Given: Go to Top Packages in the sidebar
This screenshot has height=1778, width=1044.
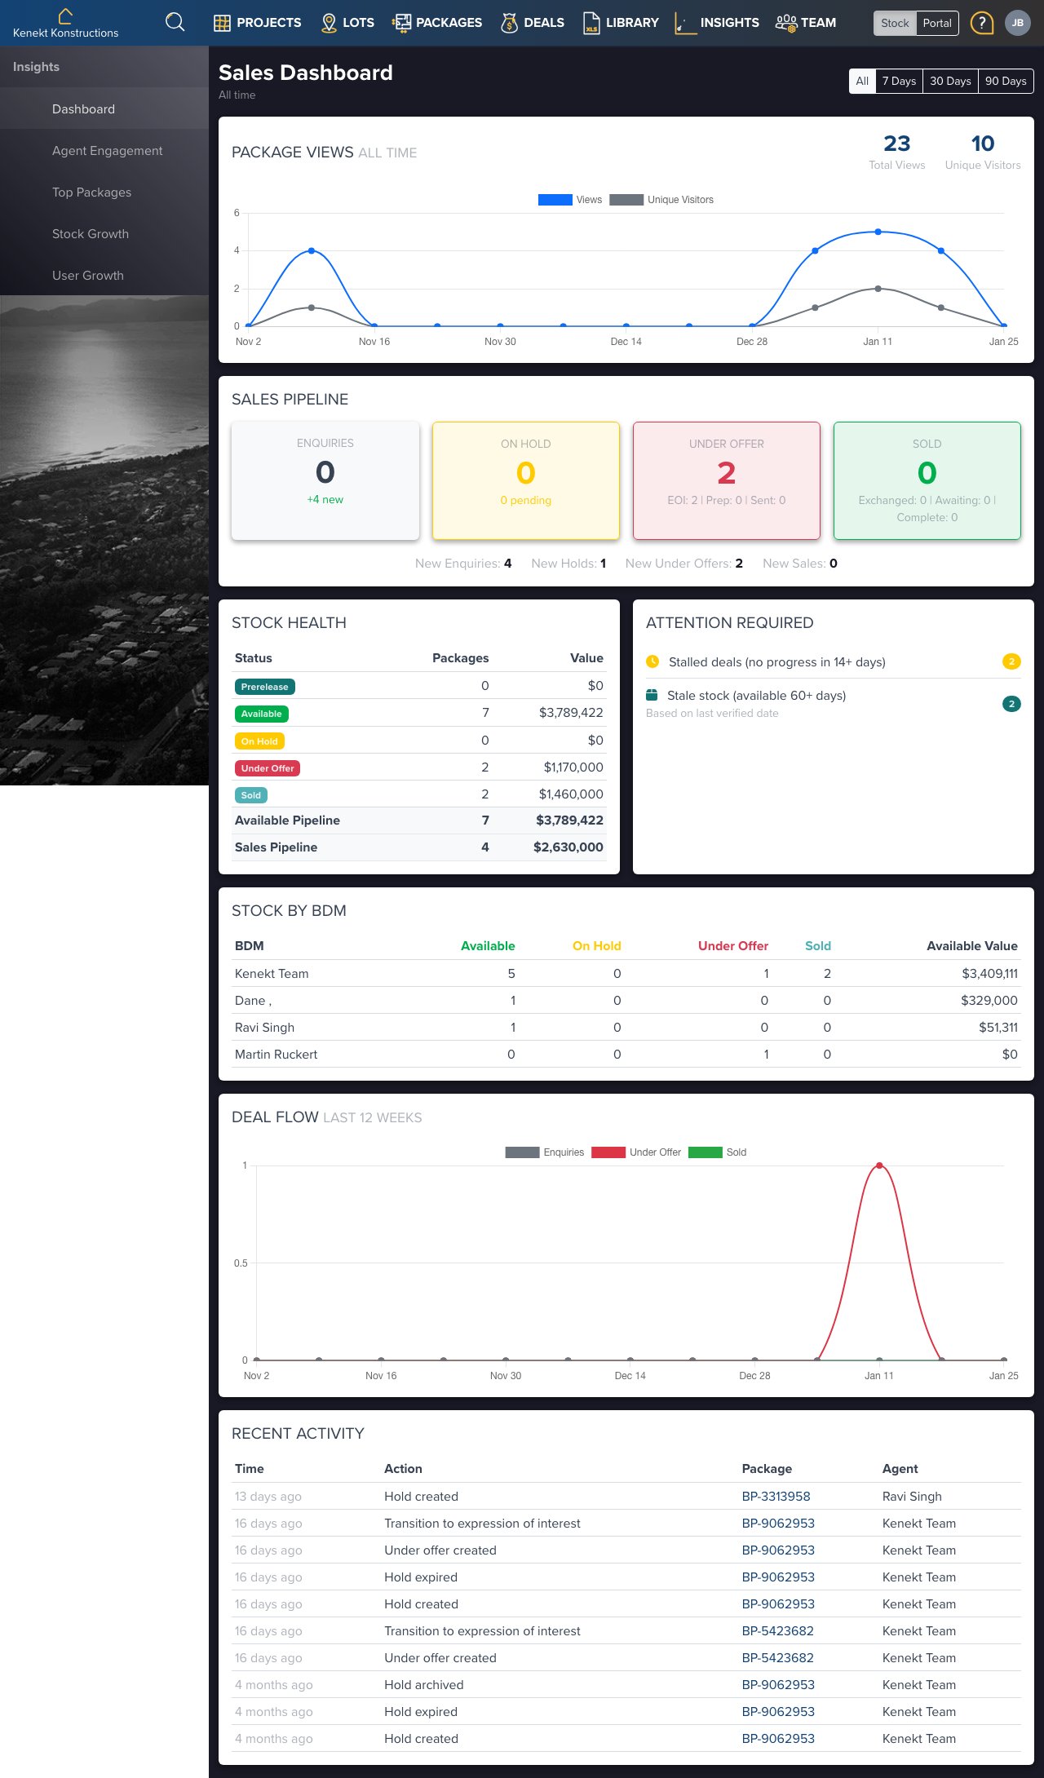Looking at the screenshot, I should point(104,192).
